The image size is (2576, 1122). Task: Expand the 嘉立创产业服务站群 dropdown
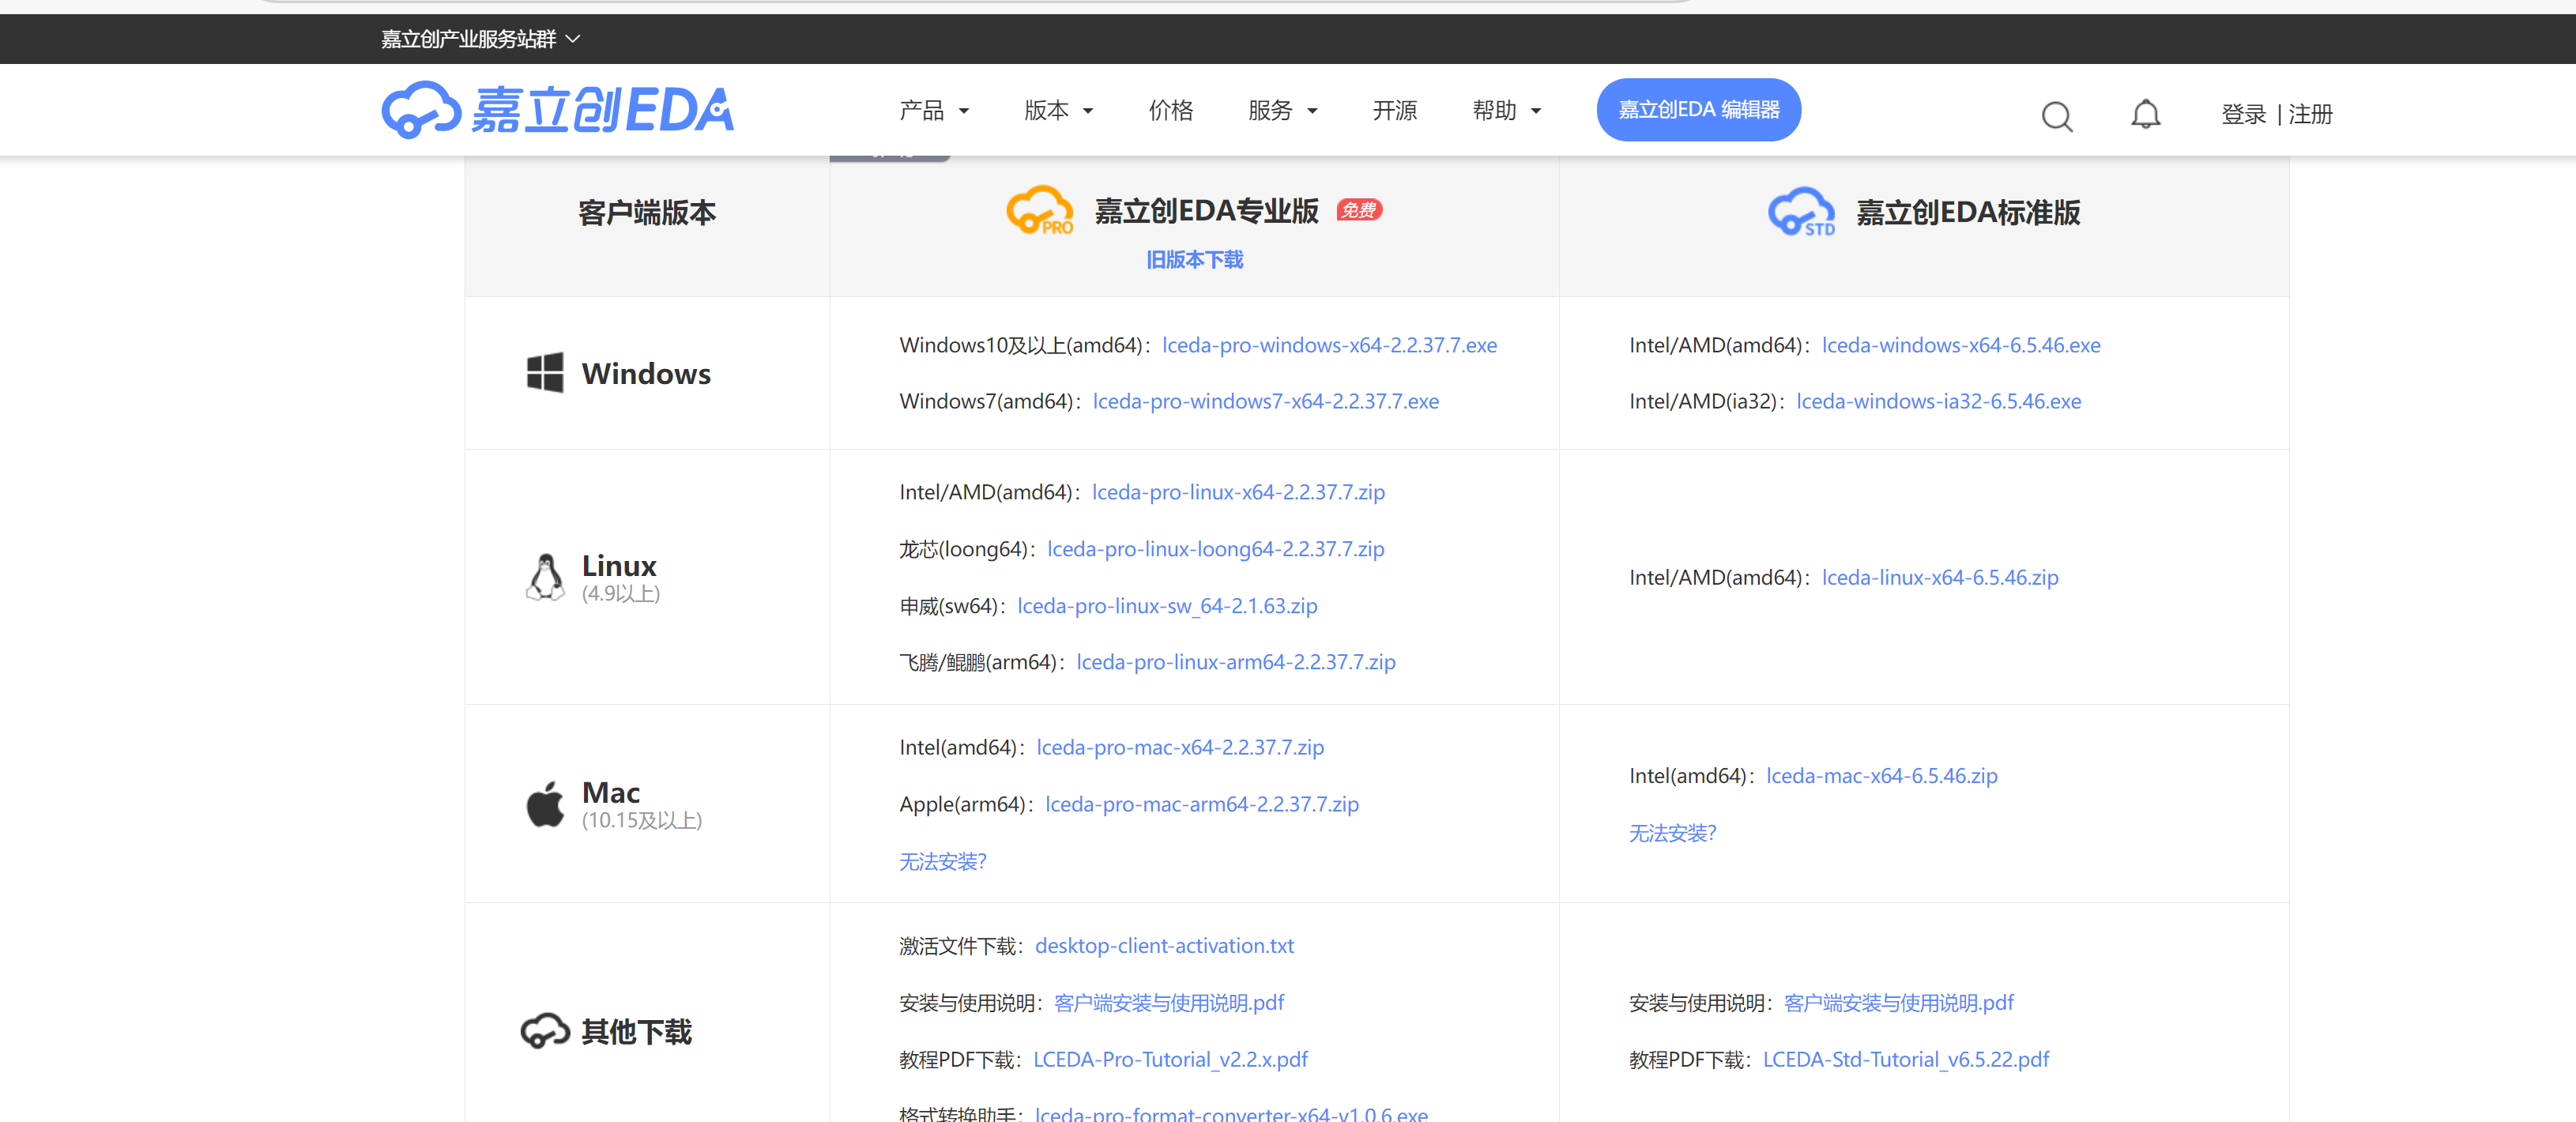pyautogui.click(x=480, y=39)
